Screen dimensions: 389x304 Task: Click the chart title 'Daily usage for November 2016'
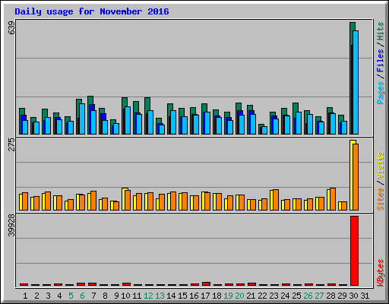(92, 11)
